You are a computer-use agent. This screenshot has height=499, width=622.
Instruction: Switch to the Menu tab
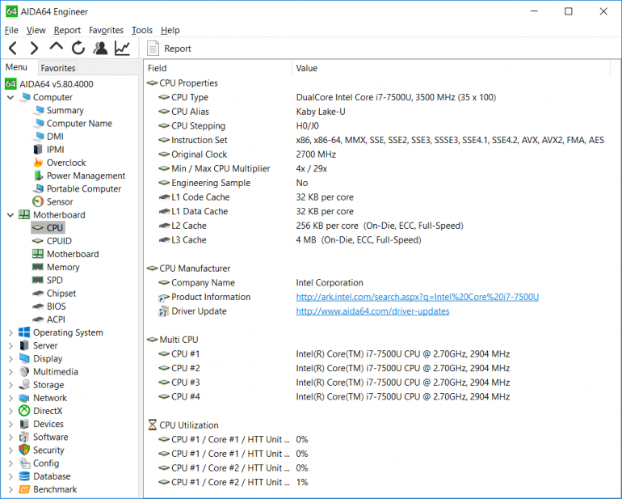coord(16,67)
